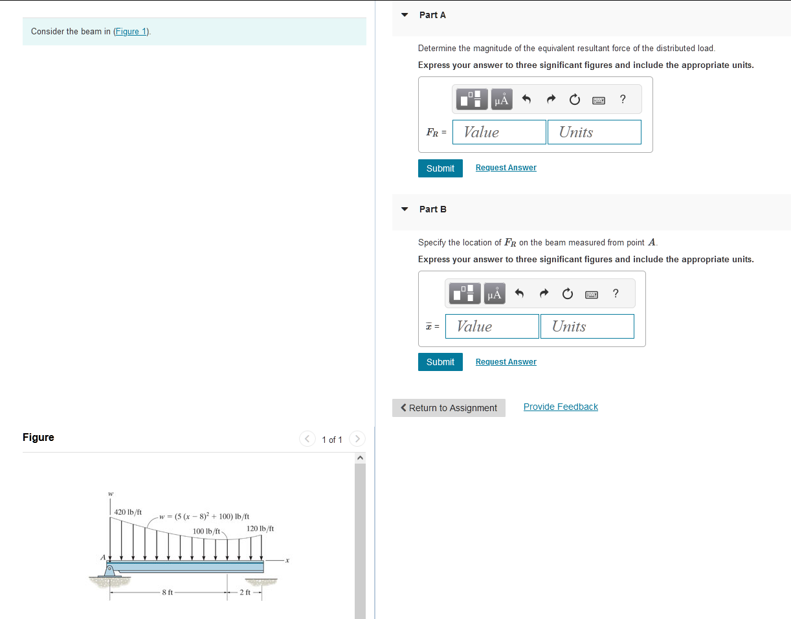Image resolution: width=791 pixels, height=619 pixels.
Task: Open Figure 1 from the problem statement
Action: coord(130,31)
